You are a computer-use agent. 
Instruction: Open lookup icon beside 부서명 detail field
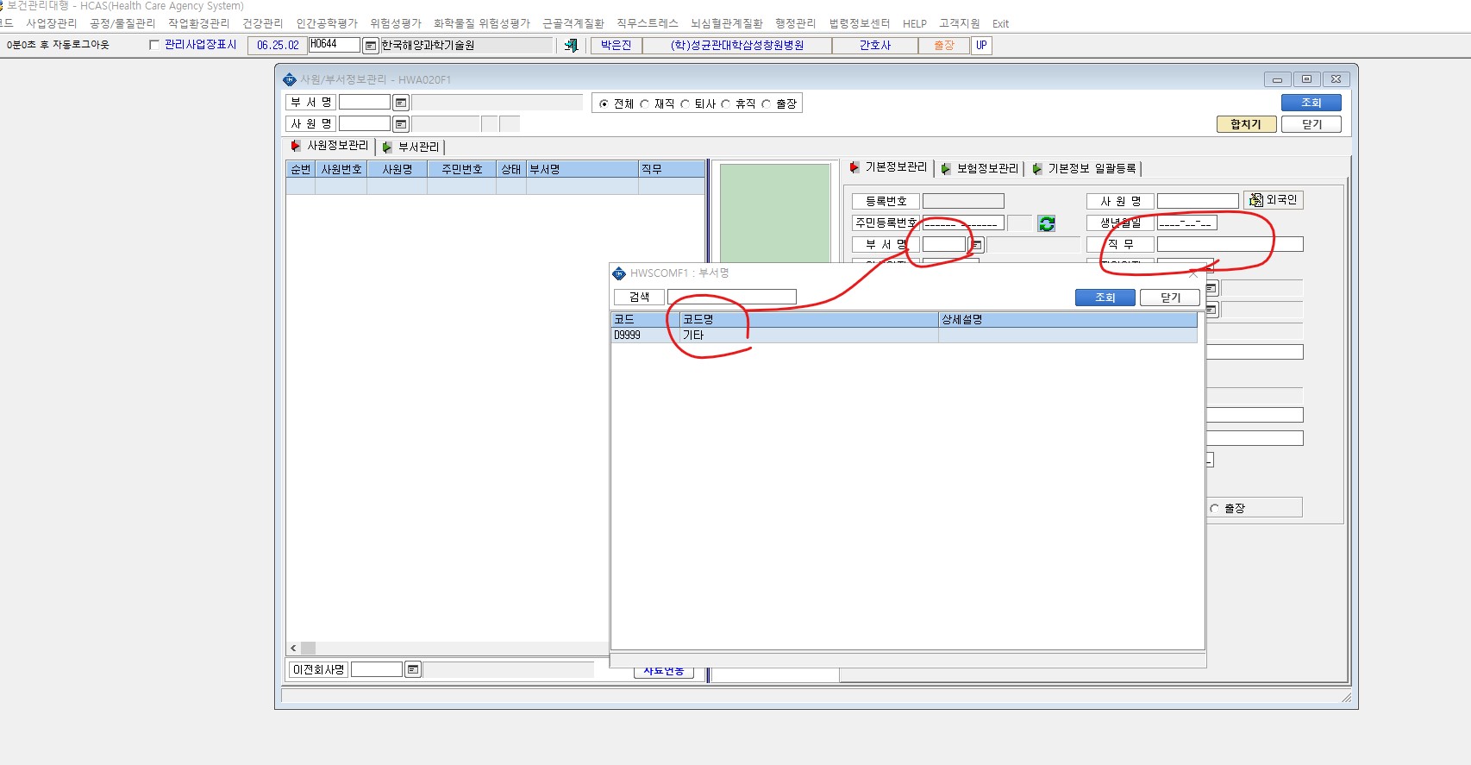[976, 245]
